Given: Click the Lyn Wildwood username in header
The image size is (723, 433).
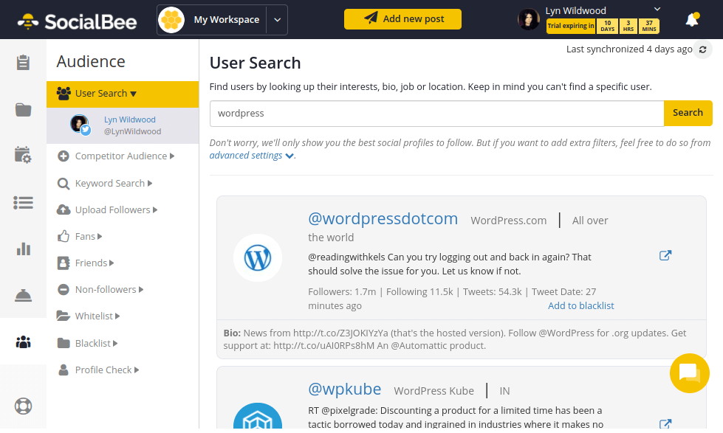Looking at the screenshot, I should 575,10.
